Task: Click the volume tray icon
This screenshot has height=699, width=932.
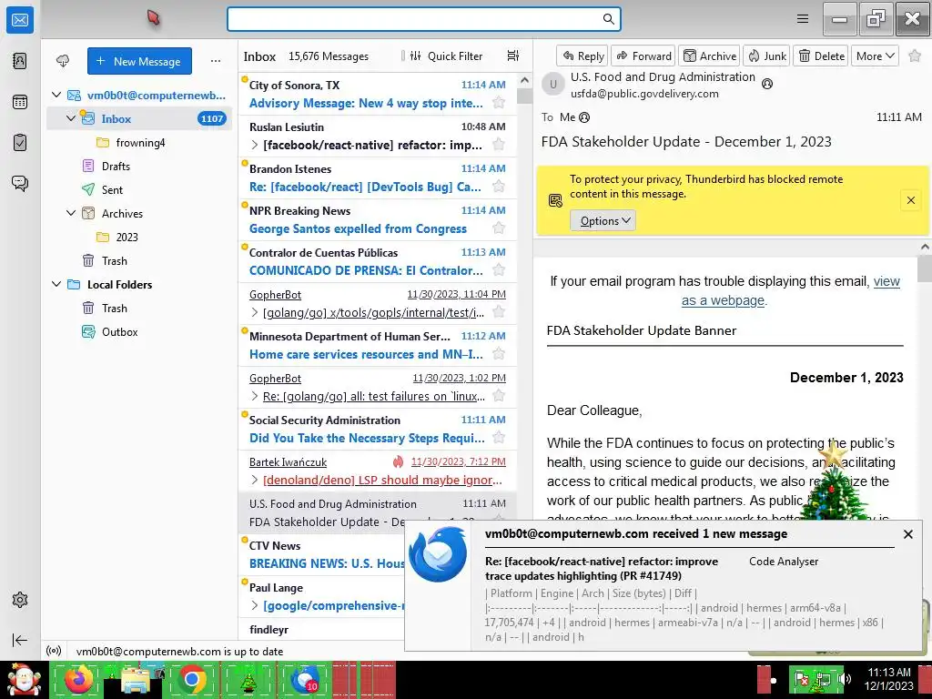Action: (x=845, y=679)
